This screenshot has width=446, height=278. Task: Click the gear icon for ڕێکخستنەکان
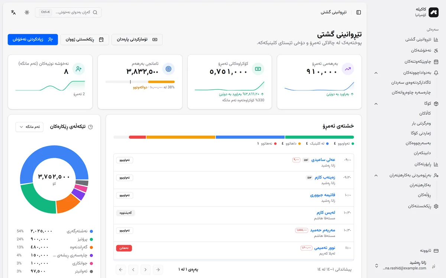(436, 206)
